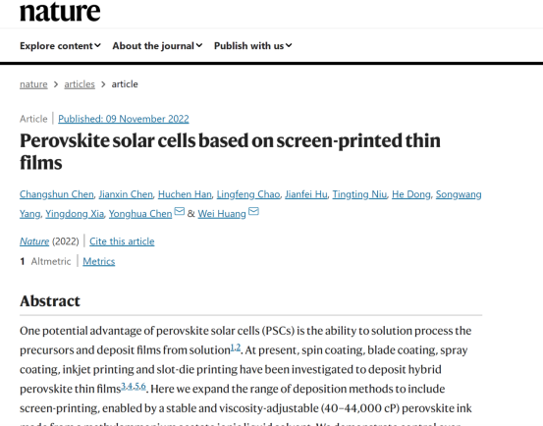543x426 pixels.
Task: View the article Metrics link
Action: (99, 261)
